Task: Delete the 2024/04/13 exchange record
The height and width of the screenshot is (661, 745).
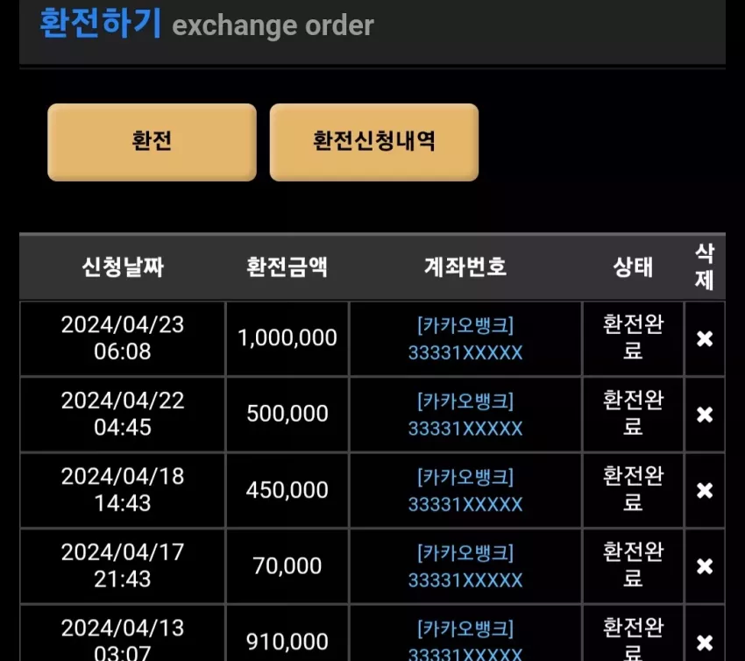Action: (x=704, y=642)
